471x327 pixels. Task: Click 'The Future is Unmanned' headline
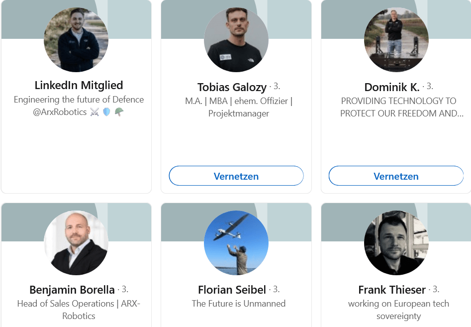239,304
